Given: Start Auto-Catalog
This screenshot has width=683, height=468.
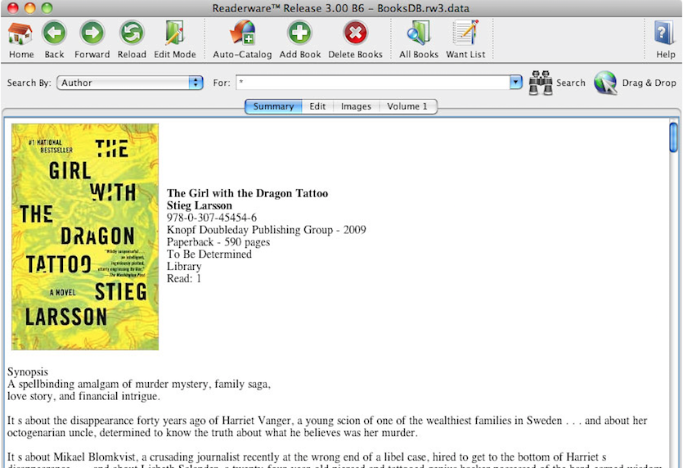Looking at the screenshot, I should pyautogui.click(x=242, y=39).
